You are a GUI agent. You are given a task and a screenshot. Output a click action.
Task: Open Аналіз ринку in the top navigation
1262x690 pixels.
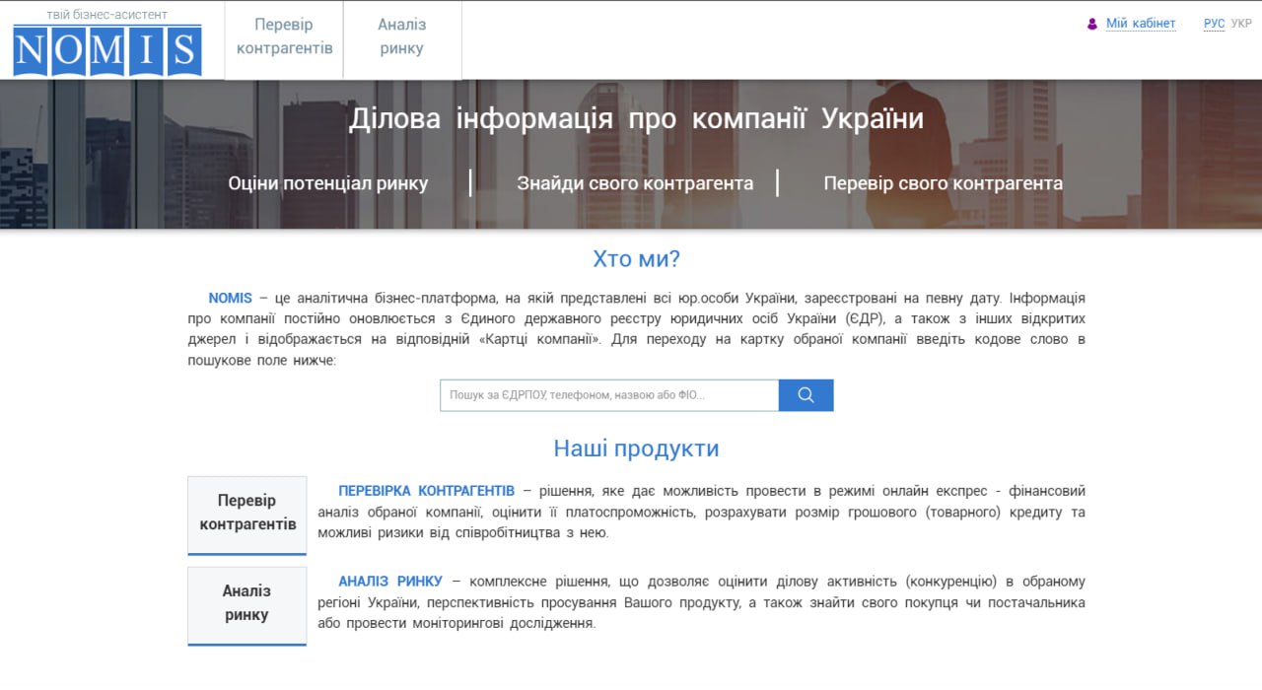click(401, 36)
